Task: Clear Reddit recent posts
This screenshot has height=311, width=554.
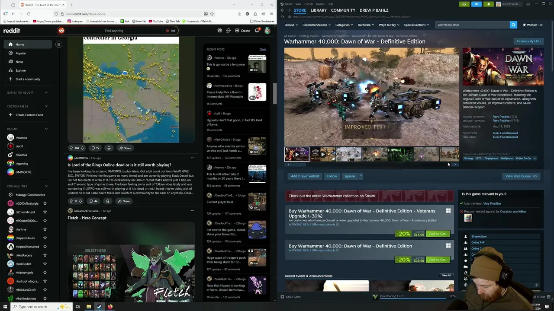Action: click(263, 49)
